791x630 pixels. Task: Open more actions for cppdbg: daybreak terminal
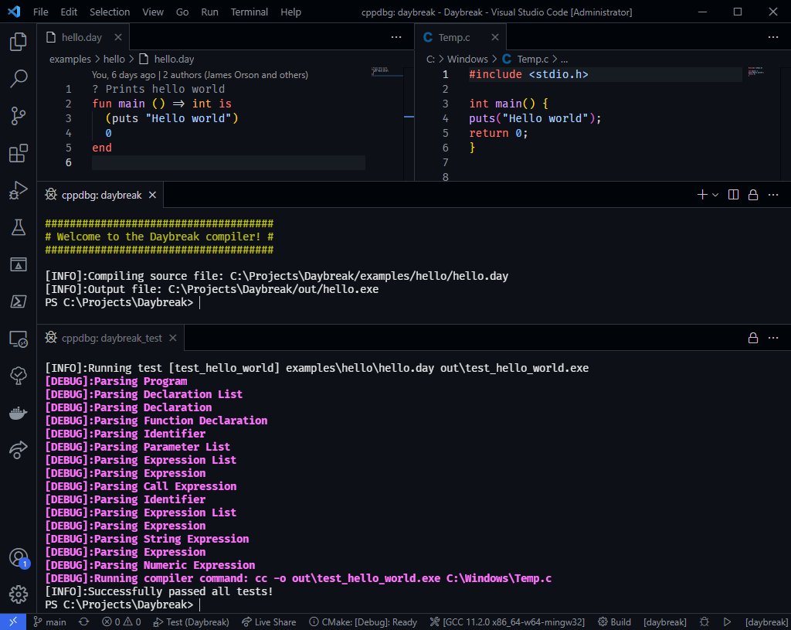[772, 195]
